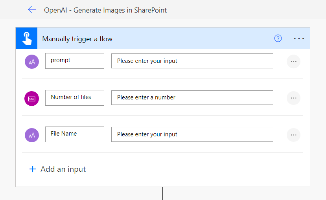Viewport: 326px width, 200px height.
Task: Click the flow title 'OpenAI - Generate Images in SharePoint'
Action: point(105,10)
